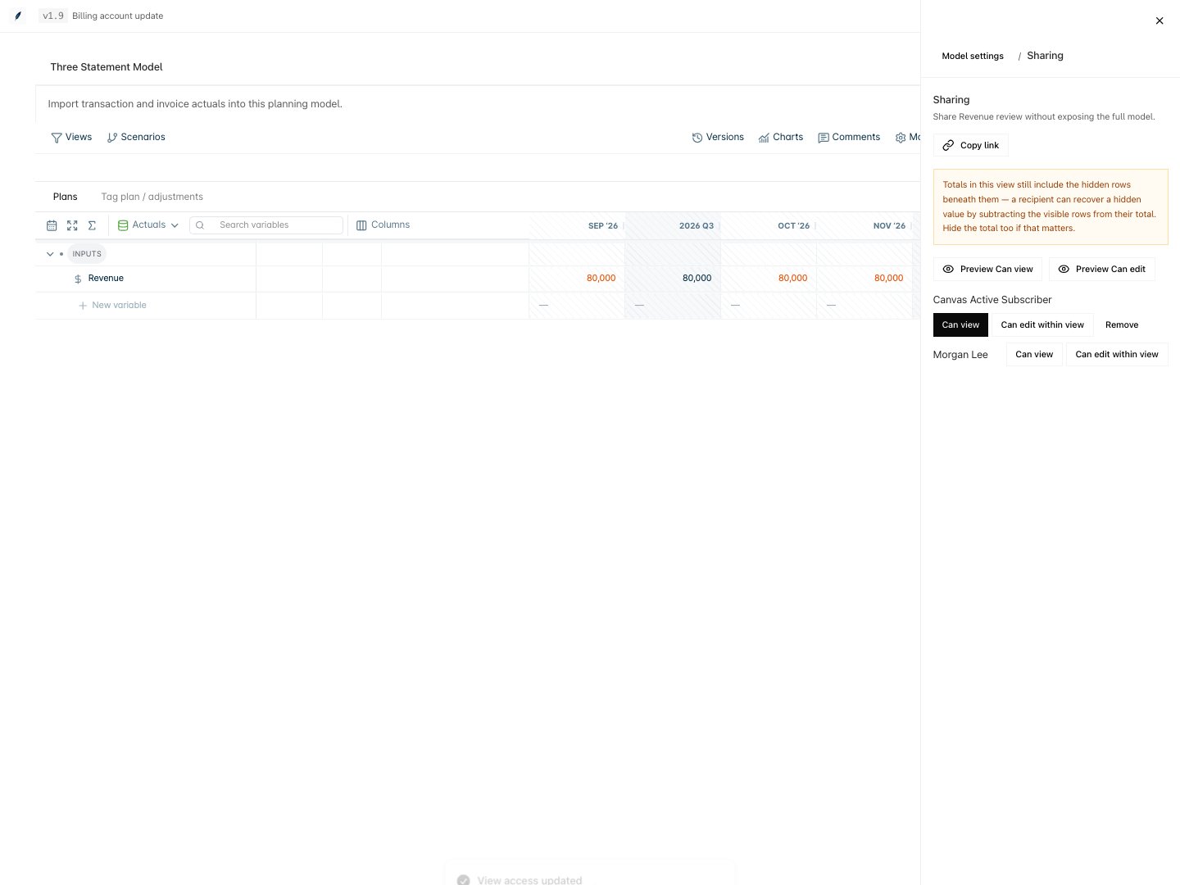This screenshot has height=885, width=1180.
Task: Set Canvas Active Subscriber to edit within view
Action: click(x=1042, y=324)
